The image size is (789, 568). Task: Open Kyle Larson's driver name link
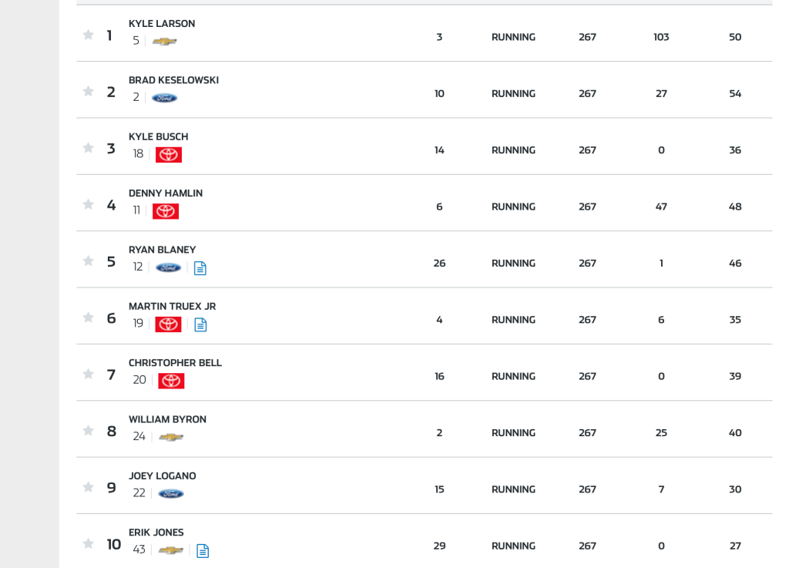(x=162, y=24)
